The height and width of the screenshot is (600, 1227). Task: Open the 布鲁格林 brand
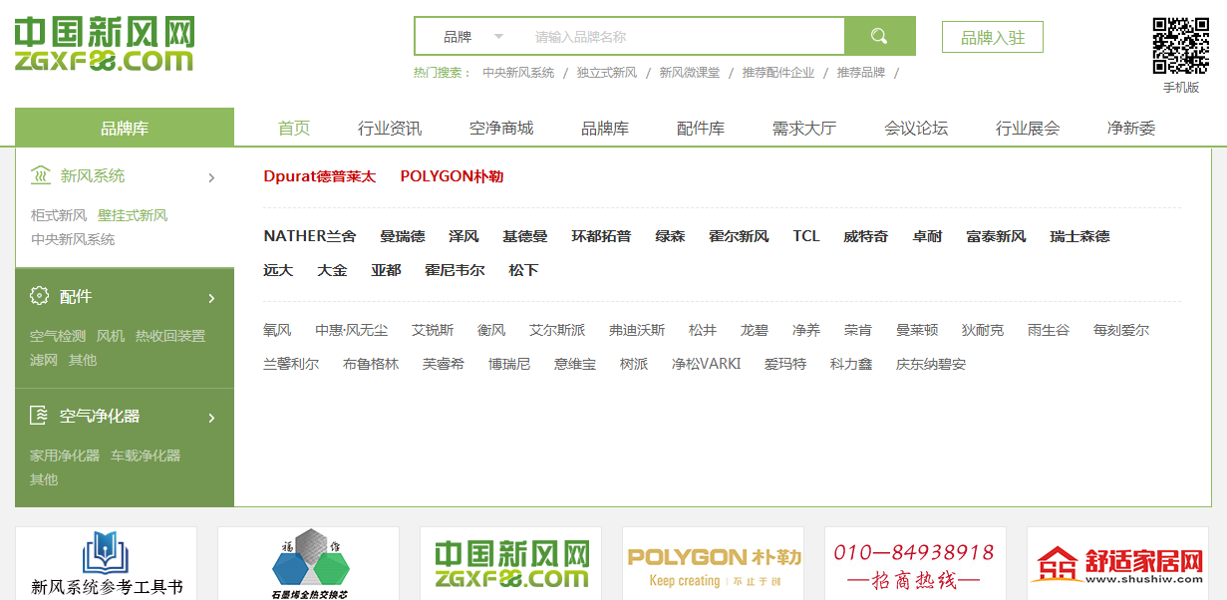[x=371, y=364]
